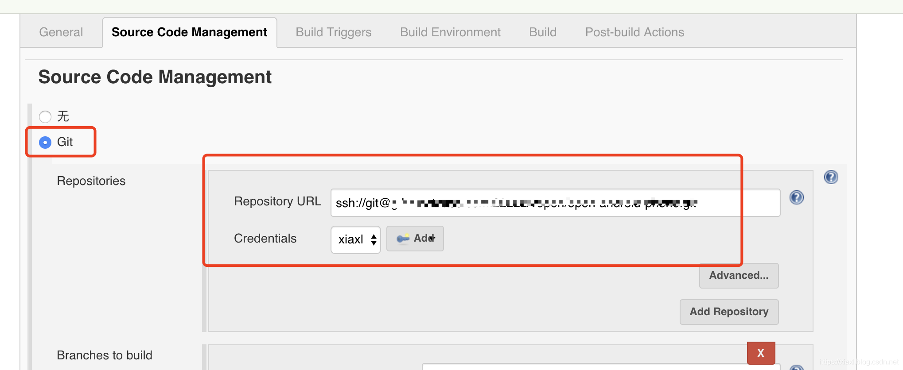This screenshot has height=370, width=903.
Task: Select the 无 (None) radio option
Action: [45, 117]
